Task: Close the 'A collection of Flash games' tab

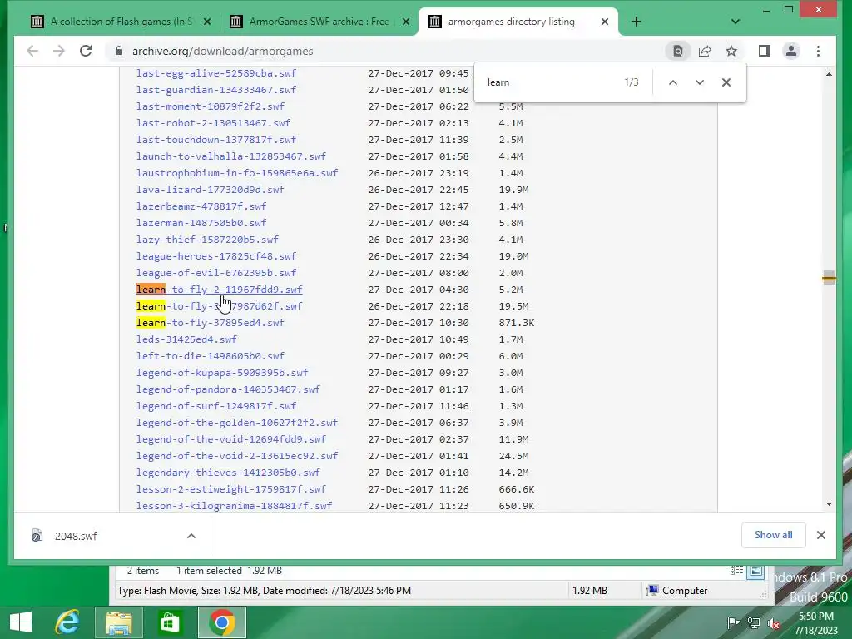Action: (x=207, y=22)
